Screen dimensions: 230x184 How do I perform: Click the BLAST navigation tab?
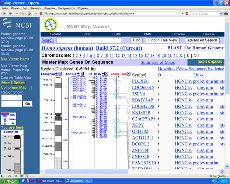pyautogui.click(x=117, y=34)
